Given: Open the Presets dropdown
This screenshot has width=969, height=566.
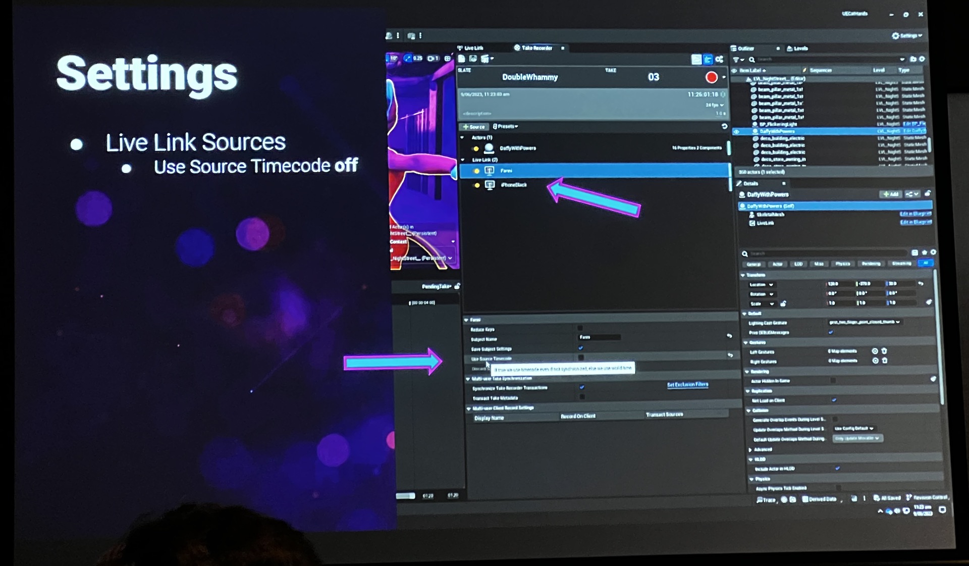Looking at the screenshot, I should click(x=505, y=126).
